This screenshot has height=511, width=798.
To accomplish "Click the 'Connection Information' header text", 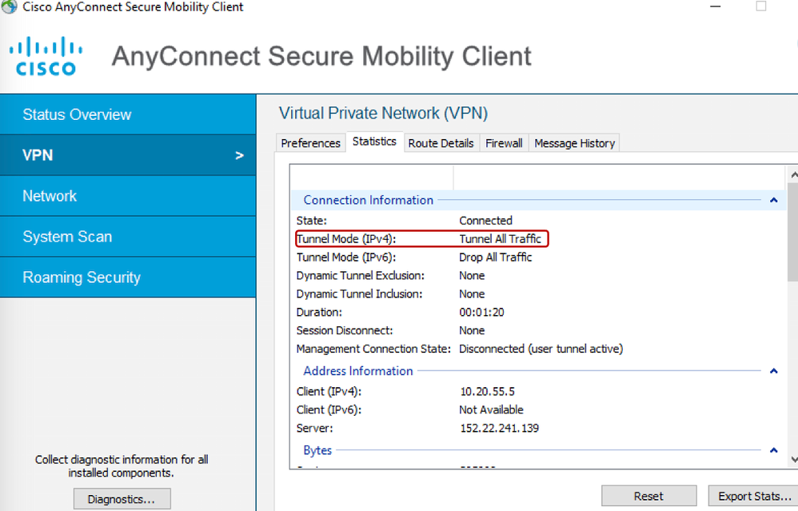I will click(x=369, y=200).
